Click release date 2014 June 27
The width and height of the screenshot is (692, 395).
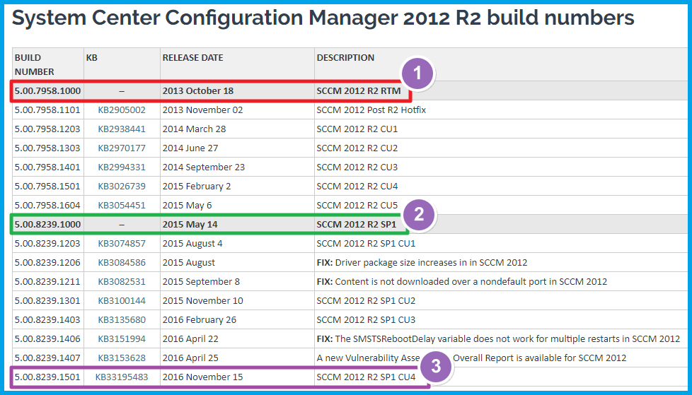tap(190, 148)
